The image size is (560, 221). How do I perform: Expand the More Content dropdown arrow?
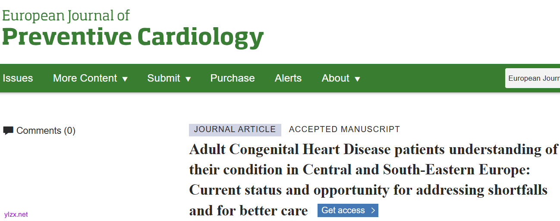click(125, 79)
